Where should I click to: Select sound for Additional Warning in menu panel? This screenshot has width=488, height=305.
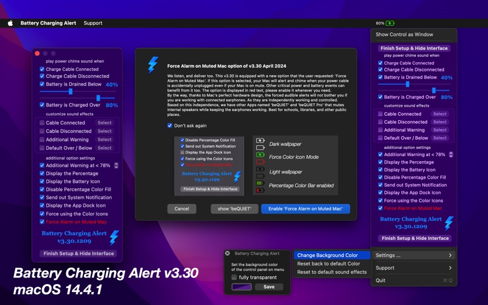click(x=440, y=130)
